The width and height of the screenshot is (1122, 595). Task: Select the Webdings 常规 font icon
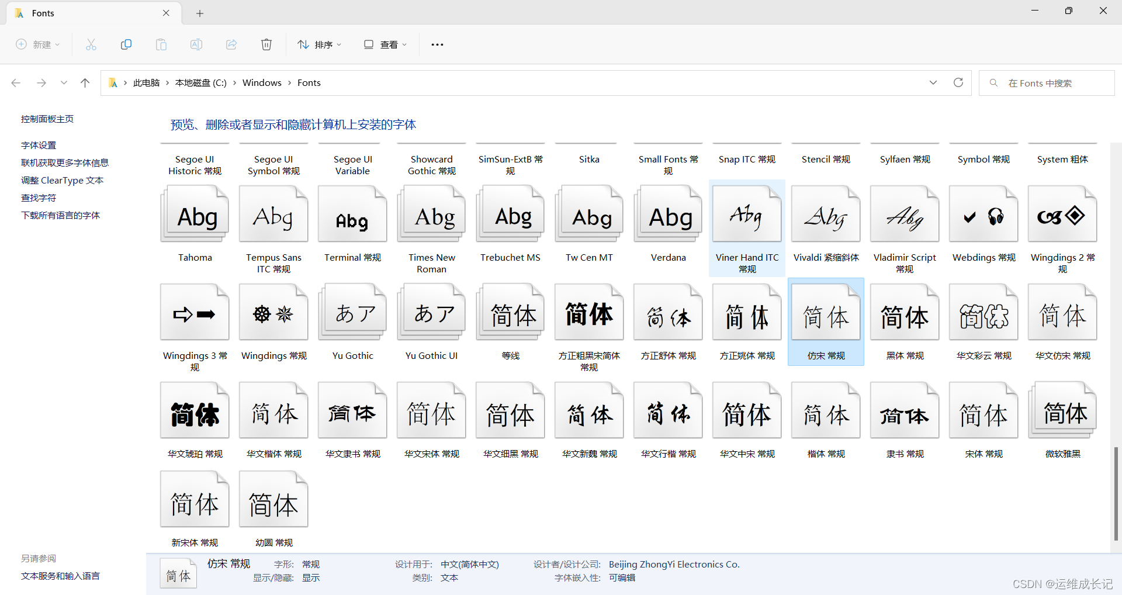tap(984, 214)
